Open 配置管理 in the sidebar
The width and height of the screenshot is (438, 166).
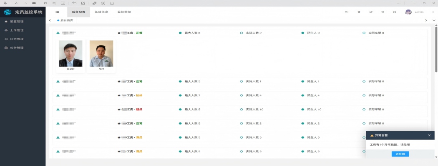point(17,22)
